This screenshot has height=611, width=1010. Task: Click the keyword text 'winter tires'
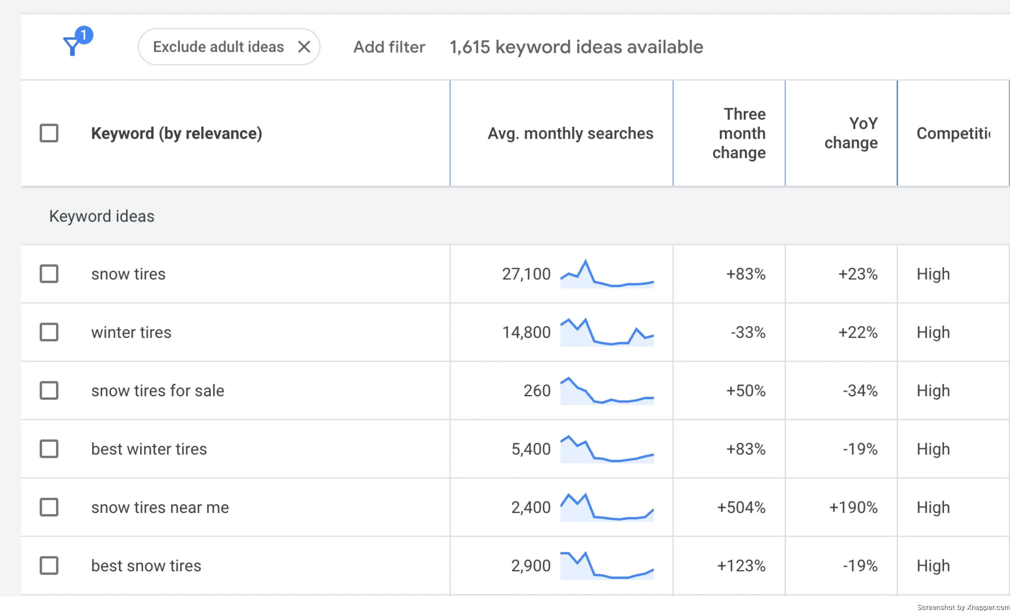click(131, 332)
